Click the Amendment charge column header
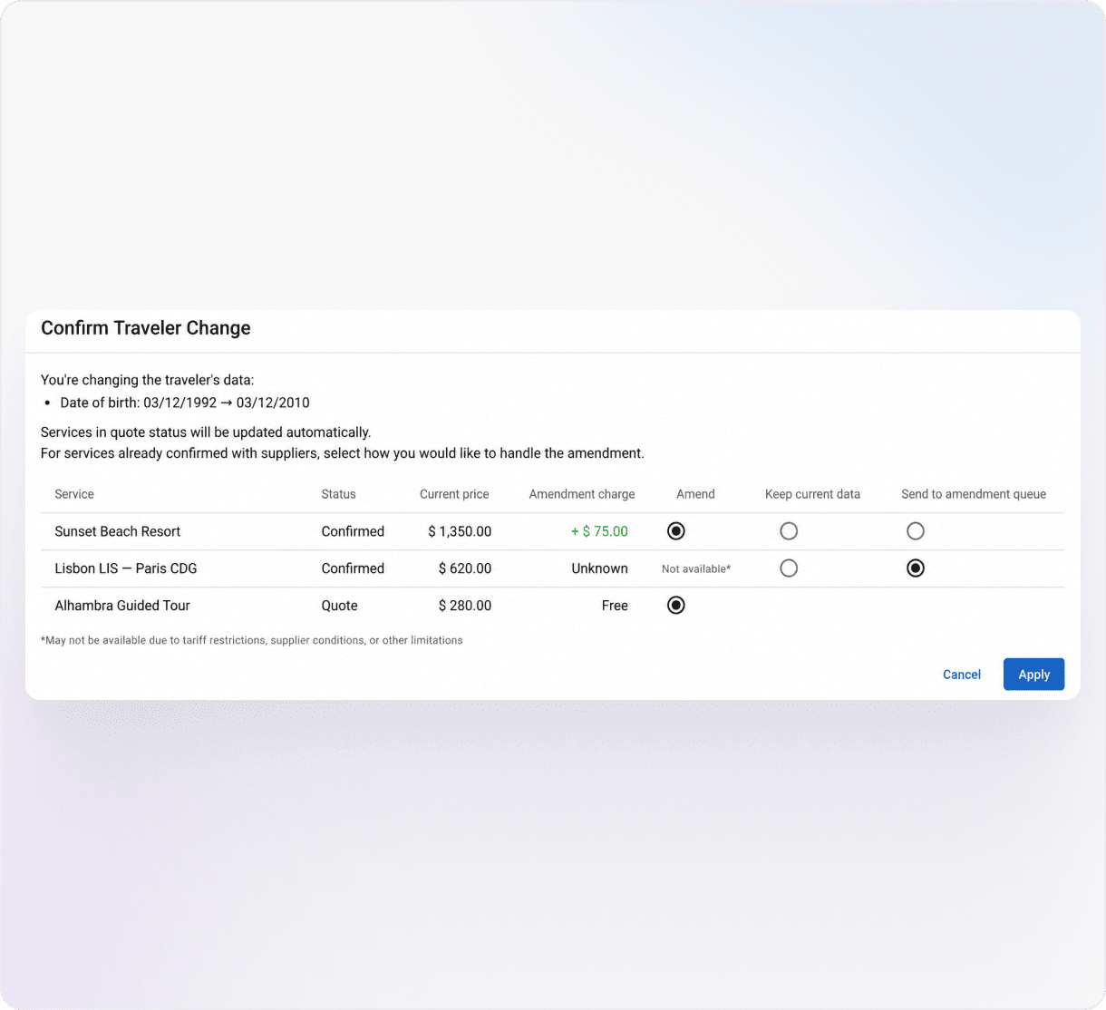 click(x=582, y=494)
